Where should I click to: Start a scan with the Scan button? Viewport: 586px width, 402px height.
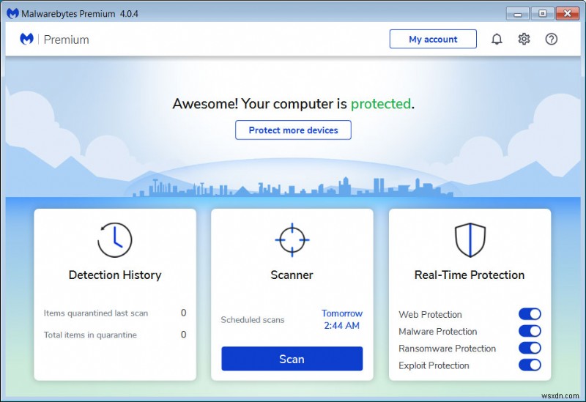click(292, 359)
